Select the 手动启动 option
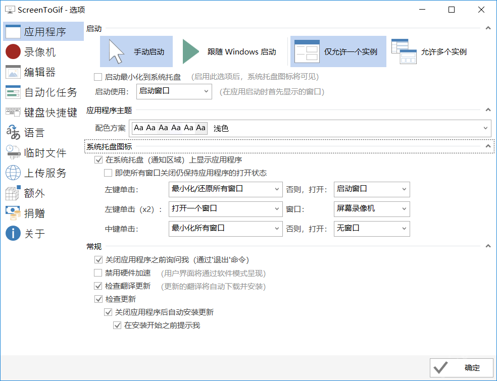Image resolution: width=497 pixels, height=381 pixels. point(136,51)
